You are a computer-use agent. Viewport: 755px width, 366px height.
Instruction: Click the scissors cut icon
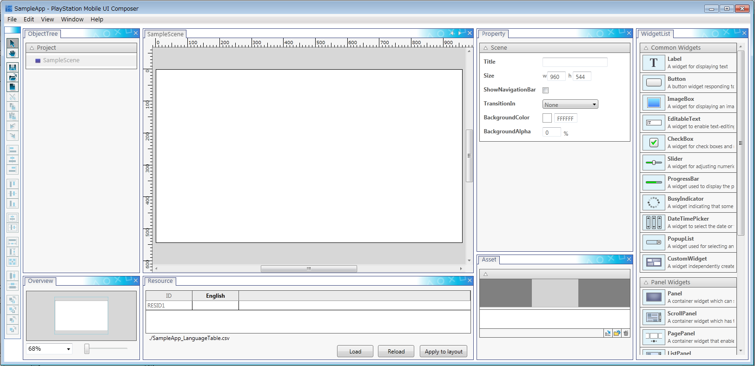point(13,97)
